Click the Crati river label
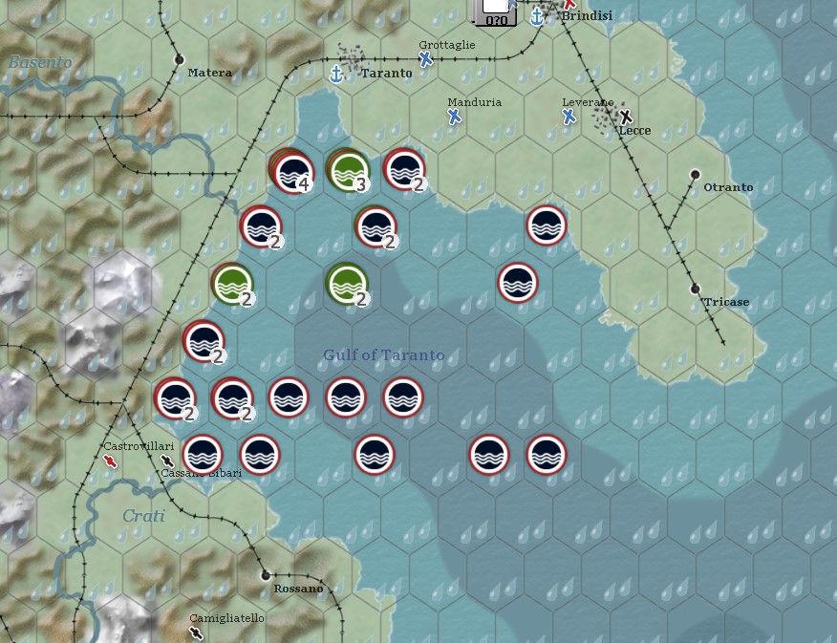This screenshot has width=837, height=643. click(x=143, y=516)
